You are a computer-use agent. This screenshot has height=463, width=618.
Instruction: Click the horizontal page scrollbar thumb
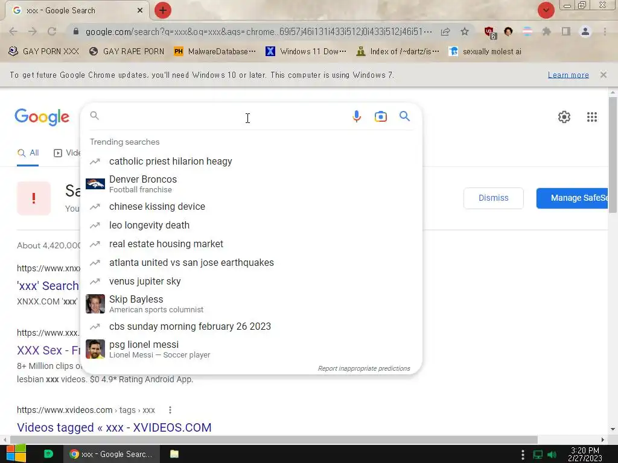click(273, 439)
